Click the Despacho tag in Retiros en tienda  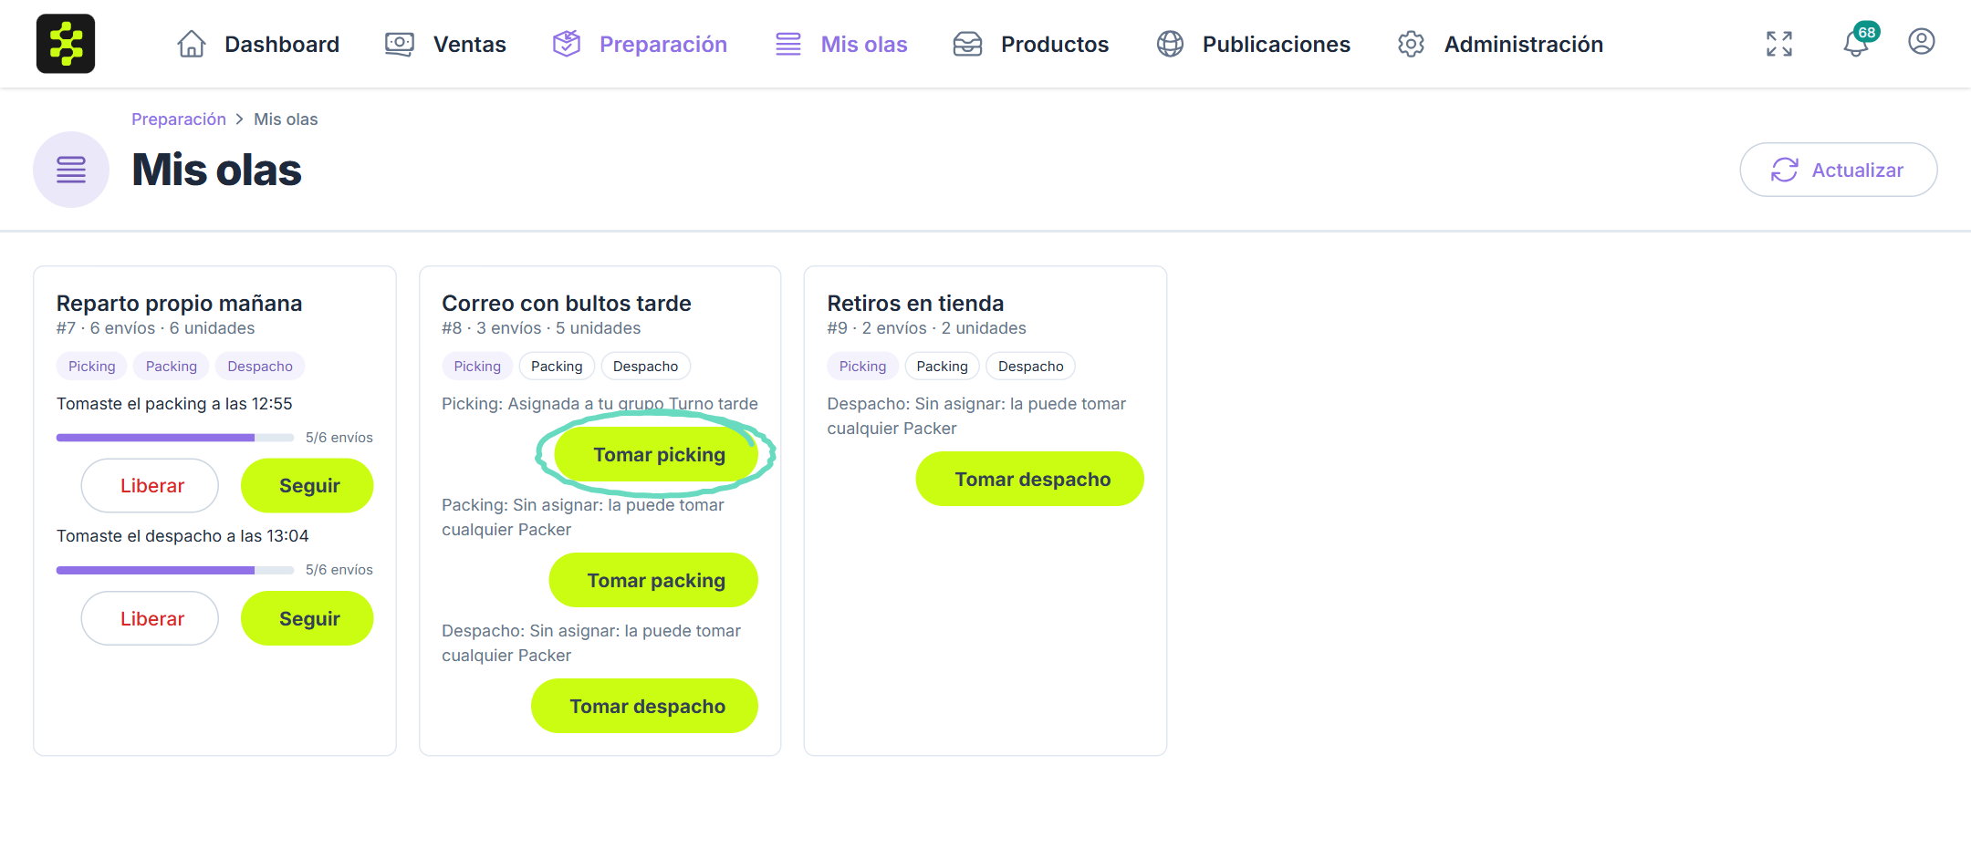(1030, 367)
